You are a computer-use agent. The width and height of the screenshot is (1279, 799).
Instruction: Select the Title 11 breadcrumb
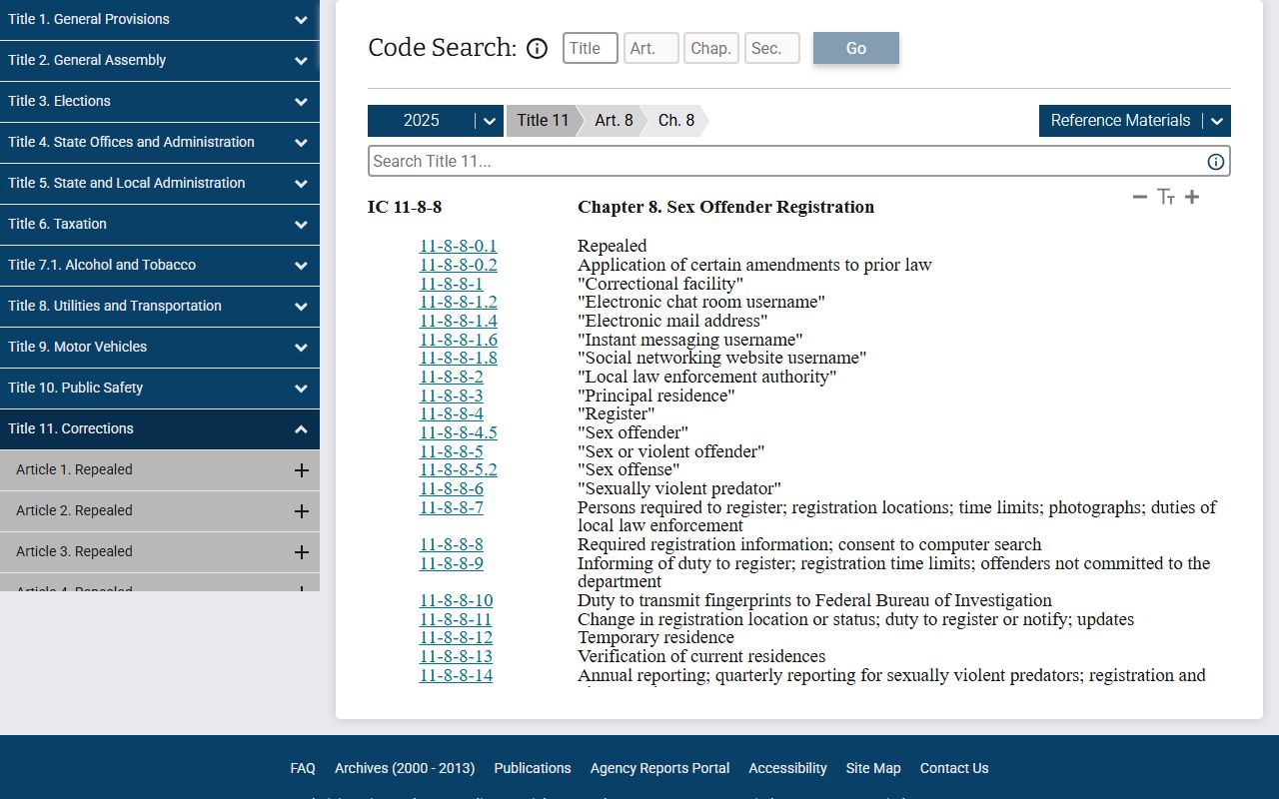(543, 121)
